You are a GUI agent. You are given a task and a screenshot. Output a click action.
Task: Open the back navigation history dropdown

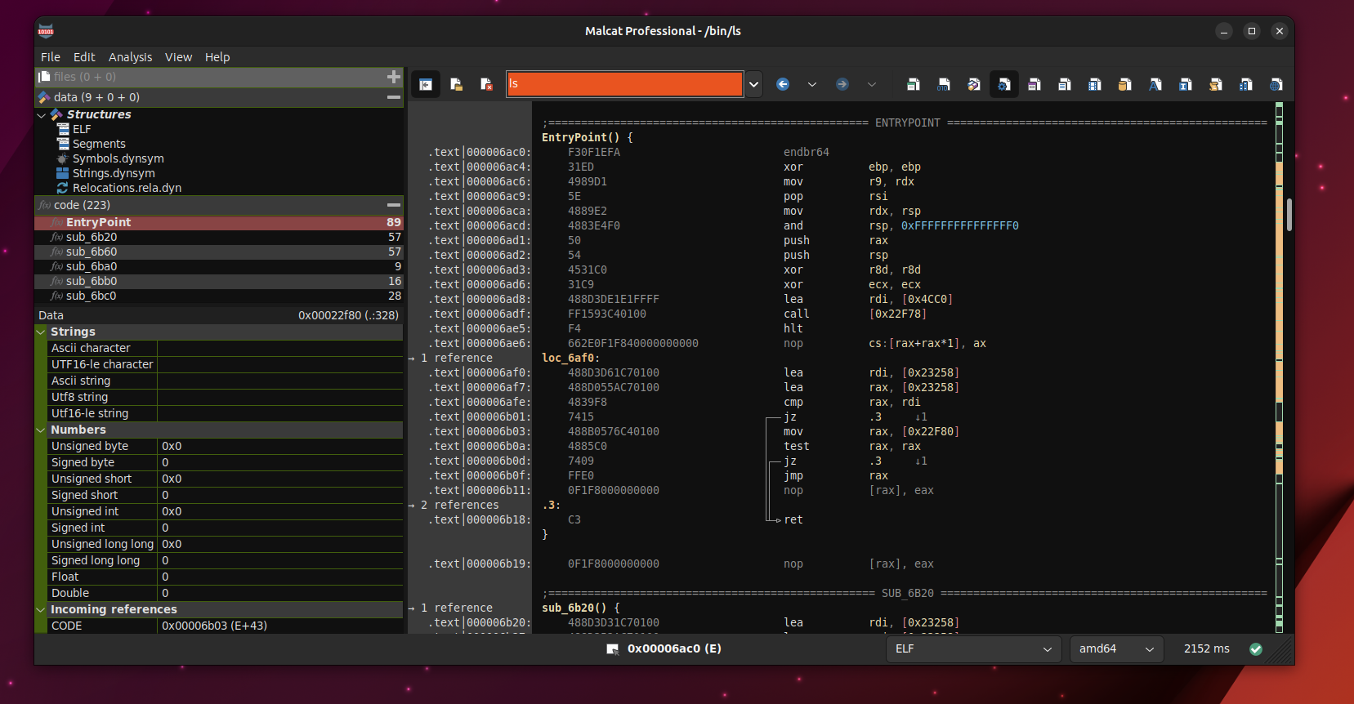pos(812,84)
